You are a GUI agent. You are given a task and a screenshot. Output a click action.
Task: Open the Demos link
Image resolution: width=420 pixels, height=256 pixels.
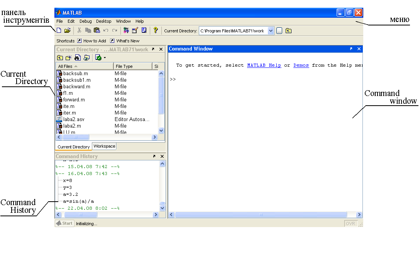301,65
